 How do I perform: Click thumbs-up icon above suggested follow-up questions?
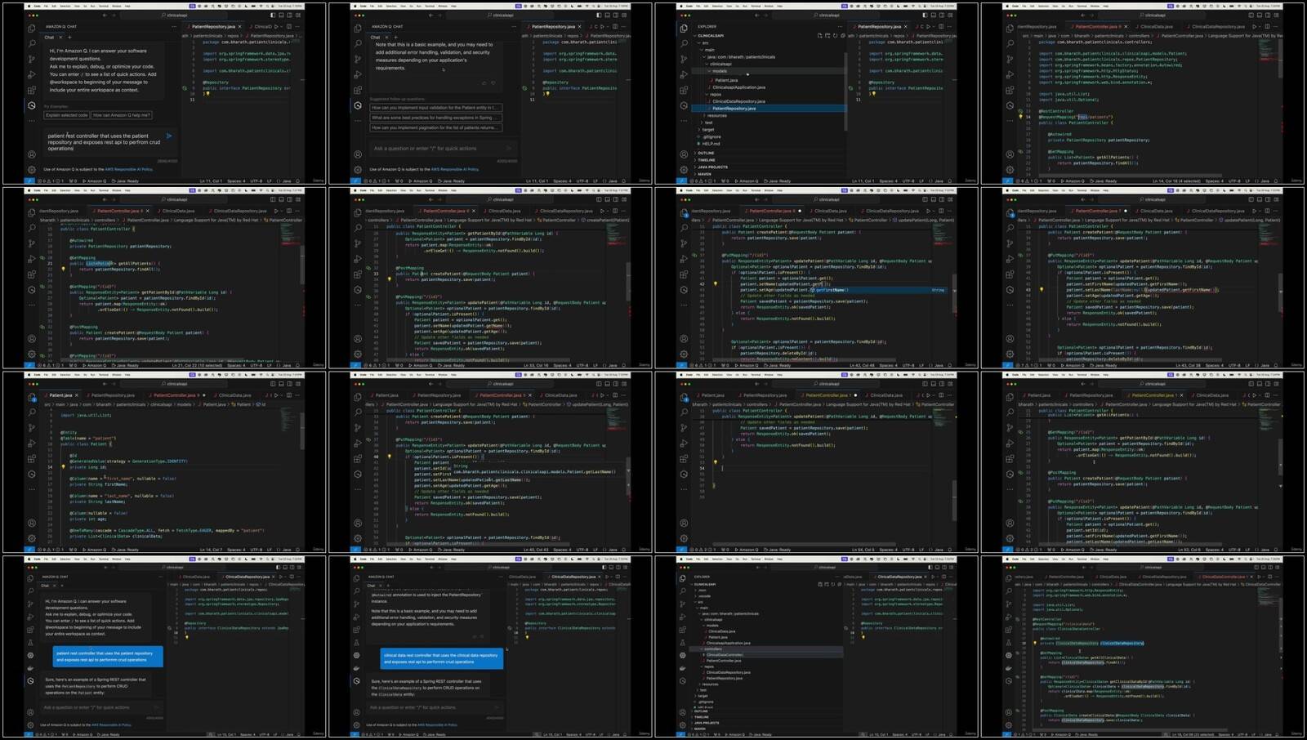pyautogui.click(x=484, y=82)
